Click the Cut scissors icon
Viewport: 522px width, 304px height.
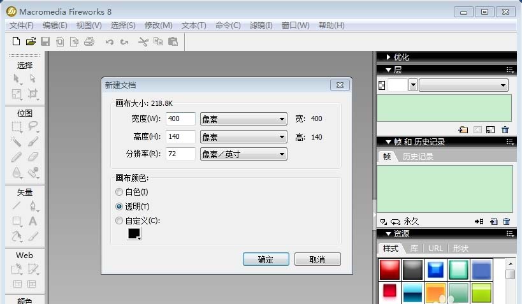coord(143,41)
